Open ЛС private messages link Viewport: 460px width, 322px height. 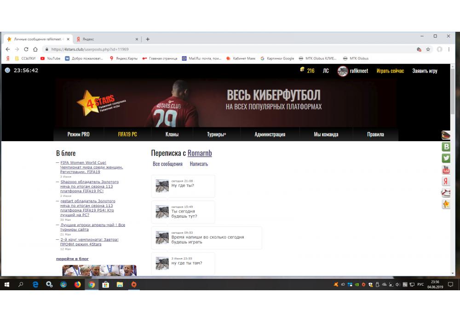click(x=326, y=71)
